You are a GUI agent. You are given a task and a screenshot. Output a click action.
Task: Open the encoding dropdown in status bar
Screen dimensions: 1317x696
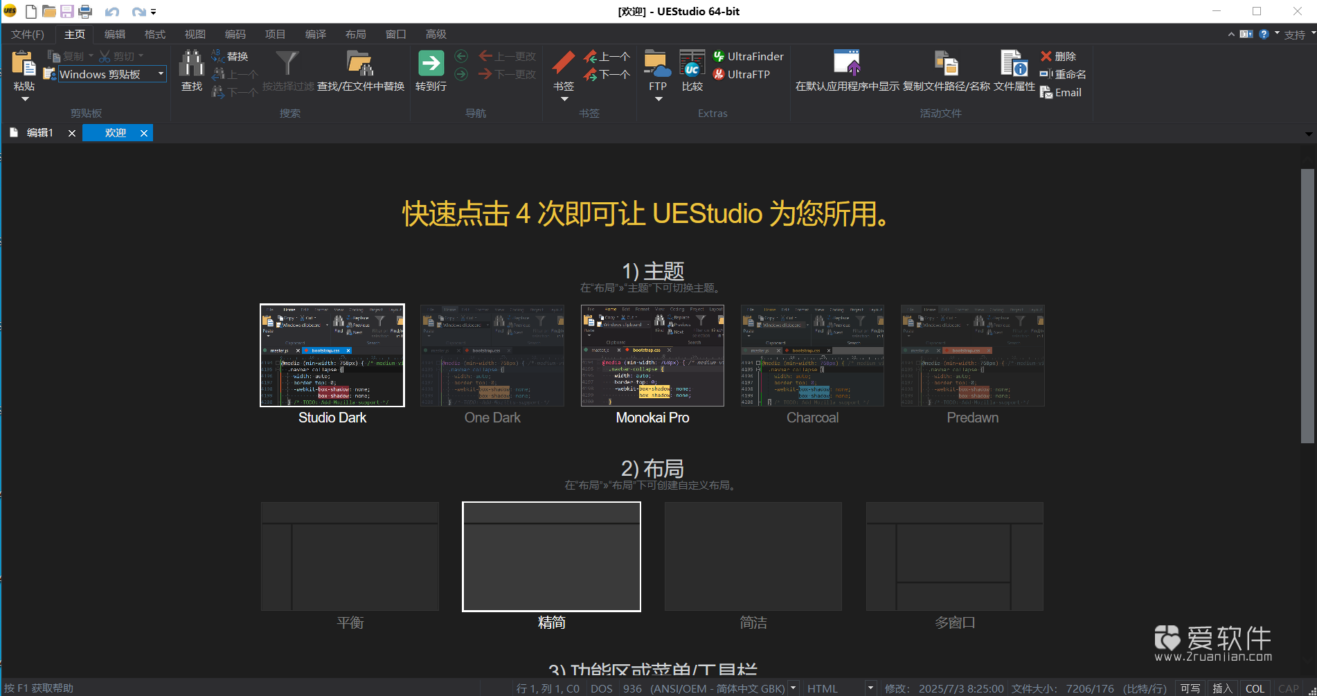coord(794,688)
